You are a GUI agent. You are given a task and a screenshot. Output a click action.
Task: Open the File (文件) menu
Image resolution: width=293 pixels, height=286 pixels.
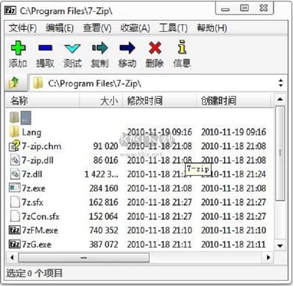(x=22, y=28)
